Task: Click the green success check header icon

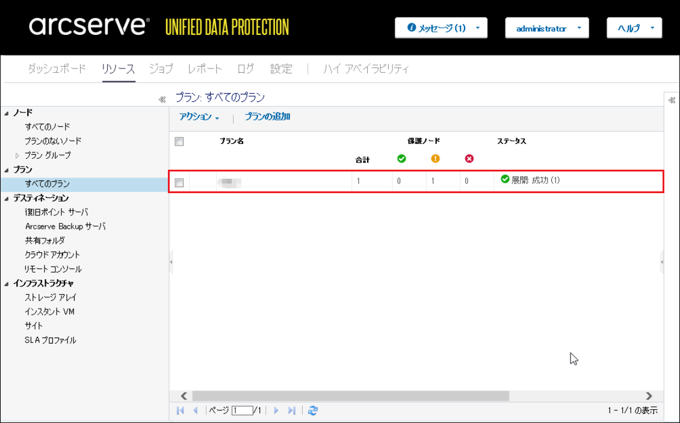Action: pyautogui.click(x=401, y=159)
